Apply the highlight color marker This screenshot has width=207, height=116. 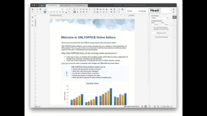pyautogui.click(x=63, y=12)
